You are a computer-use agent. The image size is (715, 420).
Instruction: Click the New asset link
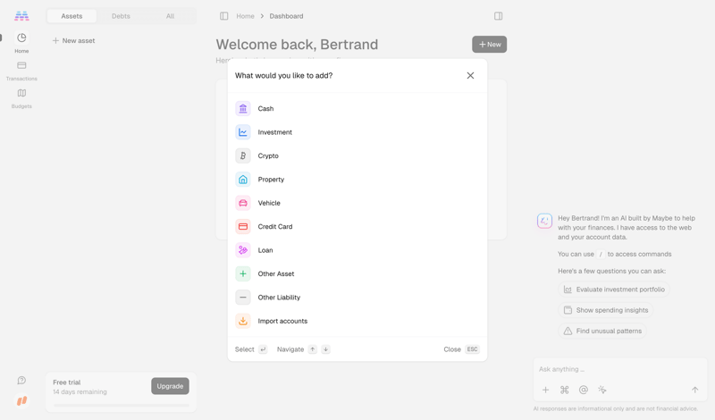[x=73, y=40]
